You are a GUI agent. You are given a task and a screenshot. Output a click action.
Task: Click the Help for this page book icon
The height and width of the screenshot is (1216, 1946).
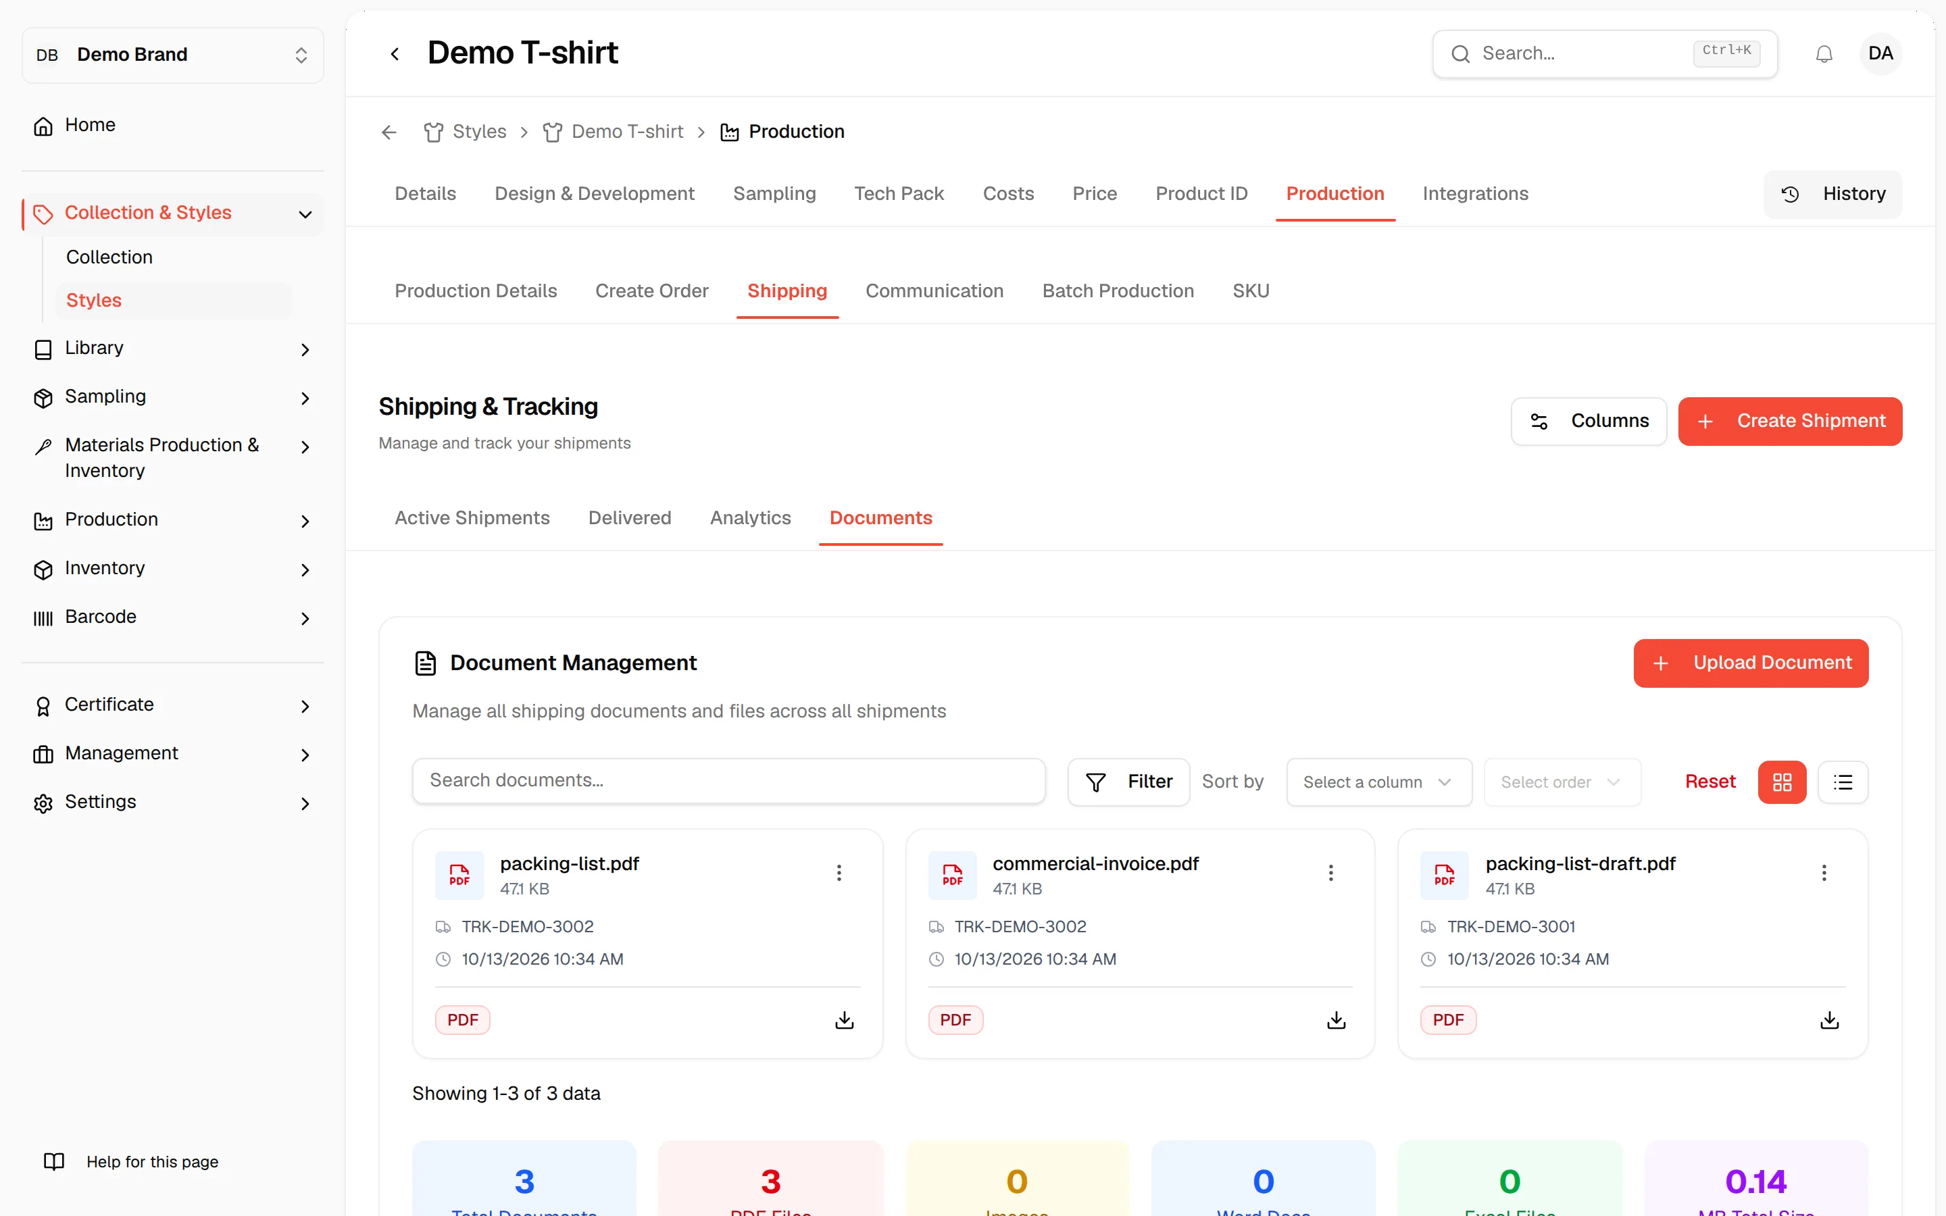click(x=54, y=1161)
